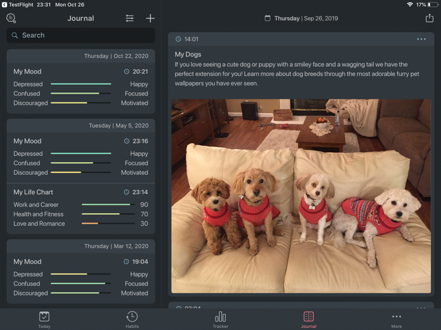The width and height of the screenshot is (441, 330).
Task: Click the status bar date 'Mon Oct 26'
Action: point(69,4)
